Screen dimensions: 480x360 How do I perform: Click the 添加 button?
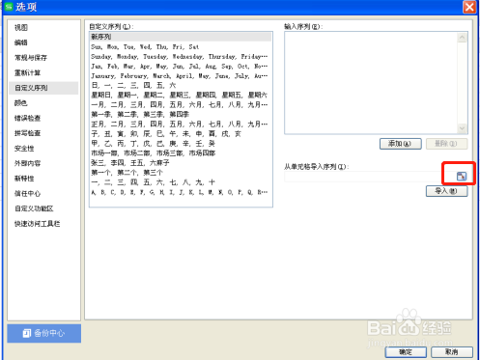pyautogui.click(x=401, y=144)
